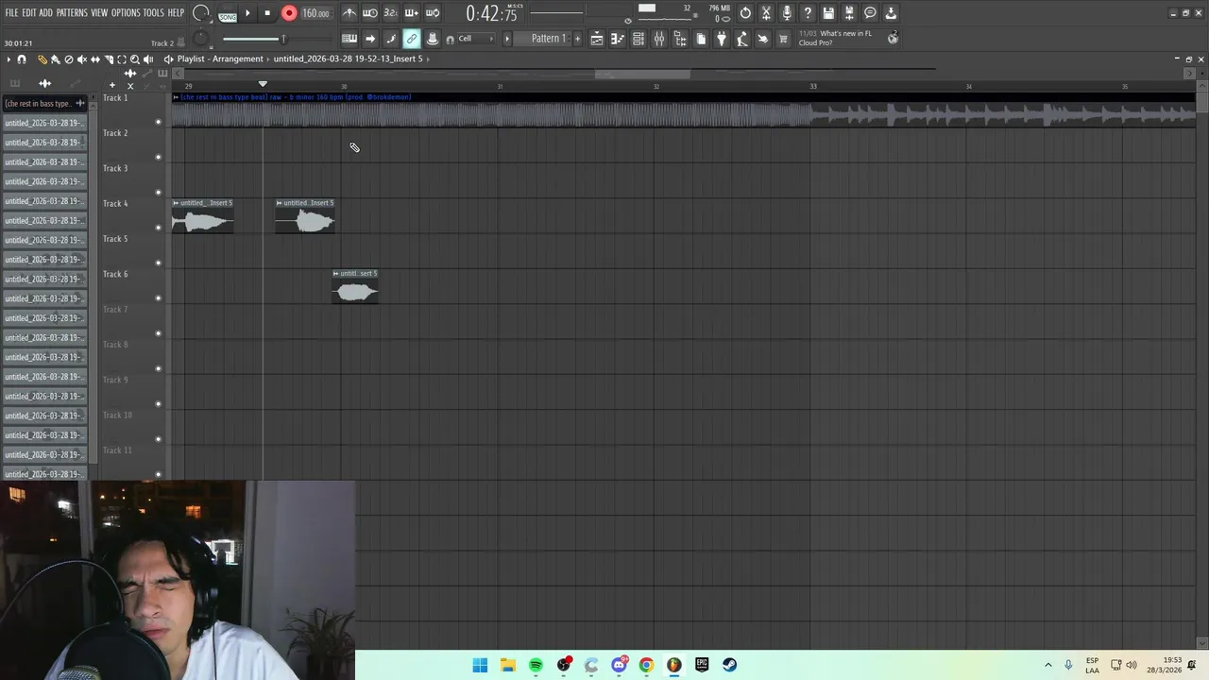Select the 'che rest in bass type' picker item
Viewport: 1209px width, 680px height.
coord(44,103)
